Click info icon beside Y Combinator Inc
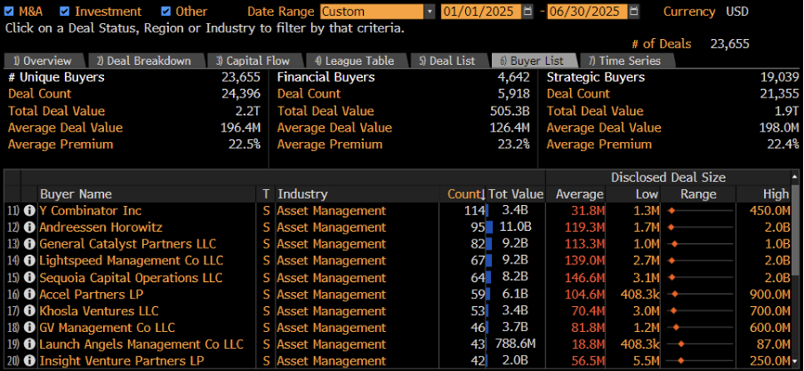The height and width of the screenshot is (371, 804). (x=29, y=210)
